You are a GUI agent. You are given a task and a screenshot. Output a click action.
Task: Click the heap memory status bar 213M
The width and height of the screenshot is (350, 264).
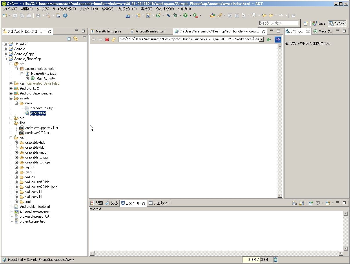258,260
